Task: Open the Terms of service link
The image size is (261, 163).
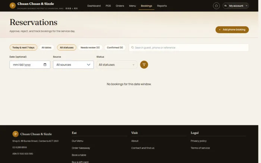Action: 200,148
